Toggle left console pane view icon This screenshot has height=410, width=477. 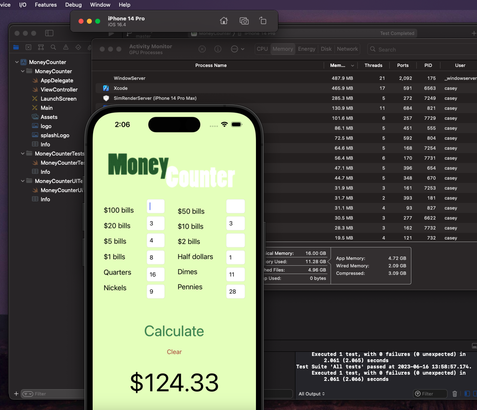[x=467, y=393]
